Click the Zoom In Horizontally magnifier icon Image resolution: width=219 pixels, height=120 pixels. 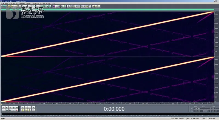click(x=23, y=108)
